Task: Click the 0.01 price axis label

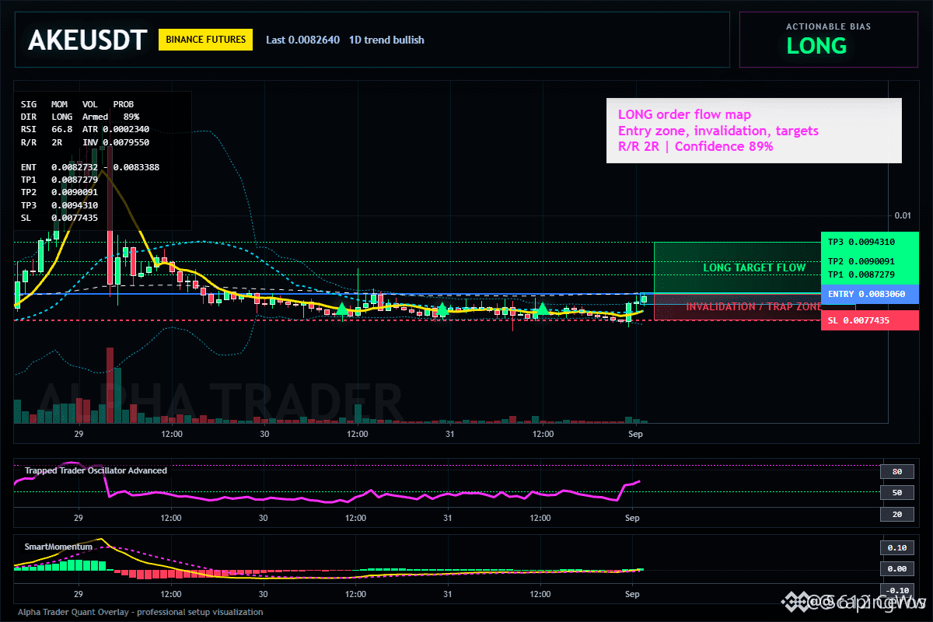Action: point(902,215)
